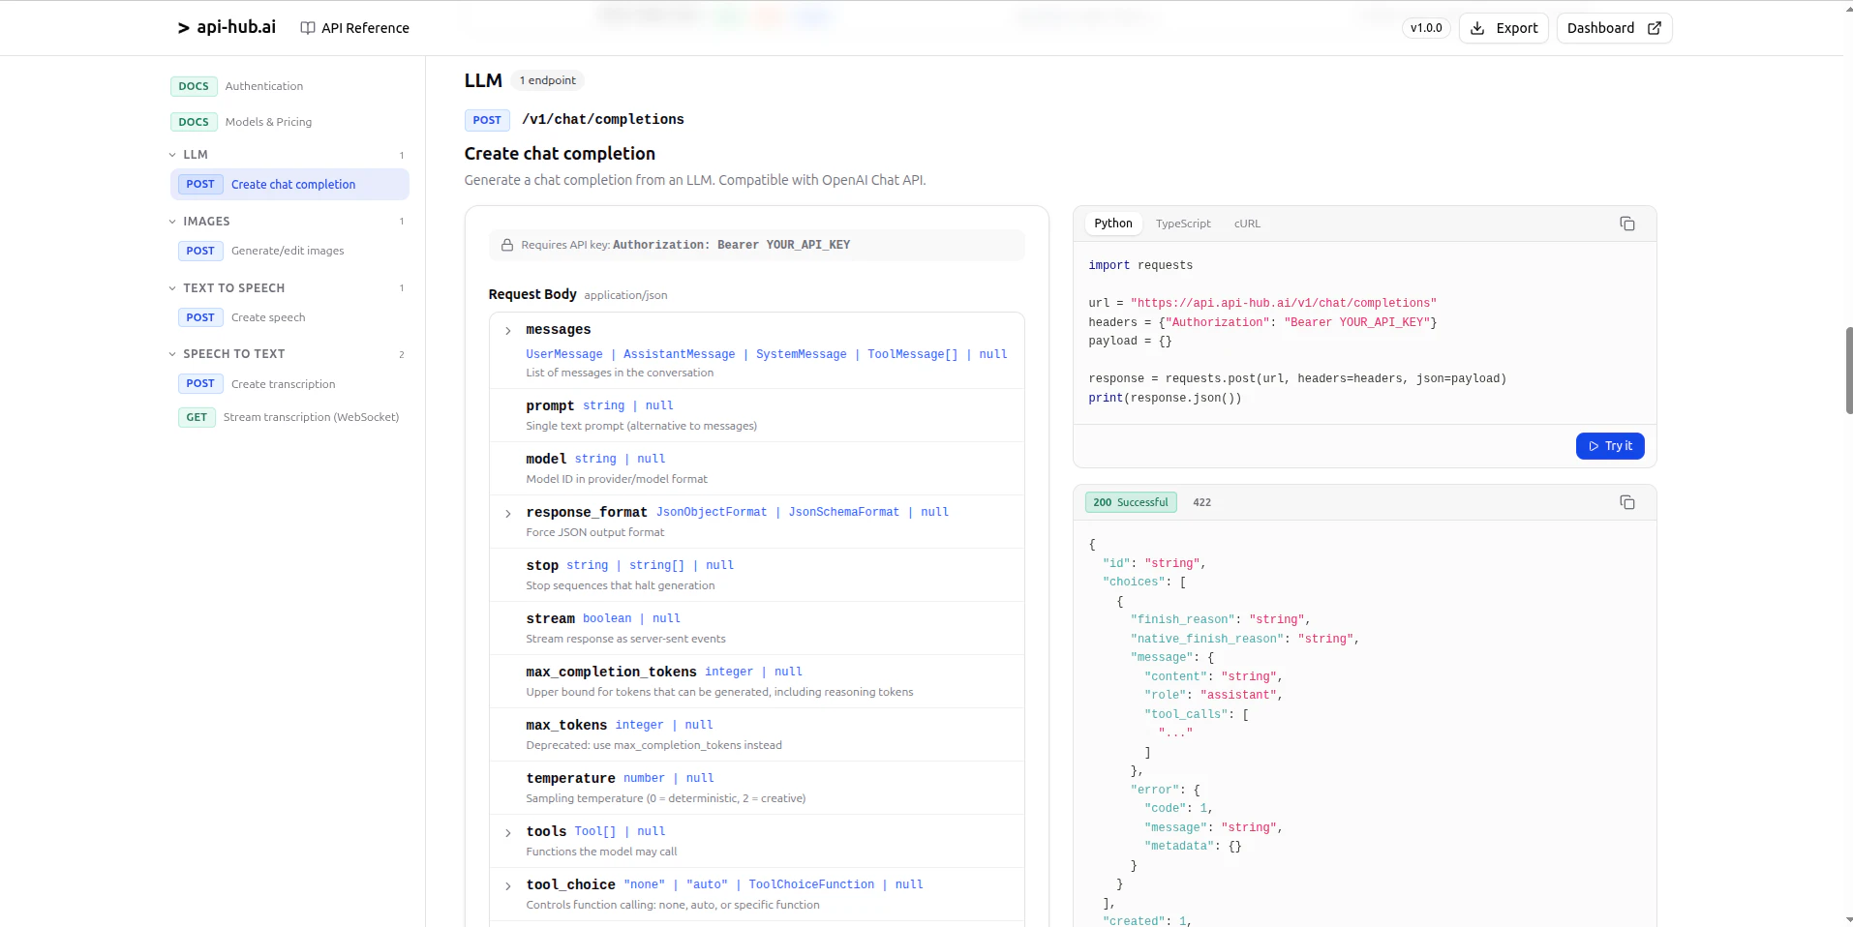Click the play icon inside Try it
The image size is (1853, 927).
coord(1592,446)
